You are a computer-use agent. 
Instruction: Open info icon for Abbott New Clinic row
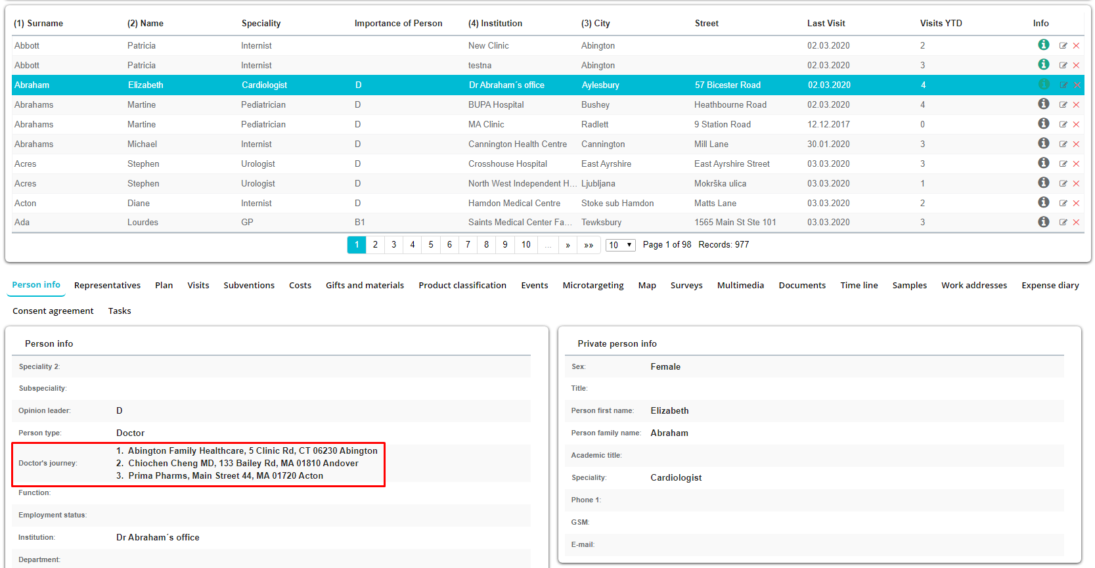tap(1043, 45)
